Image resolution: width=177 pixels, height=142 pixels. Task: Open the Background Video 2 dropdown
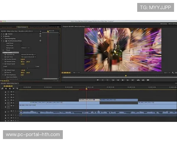[x=25, y=48]
